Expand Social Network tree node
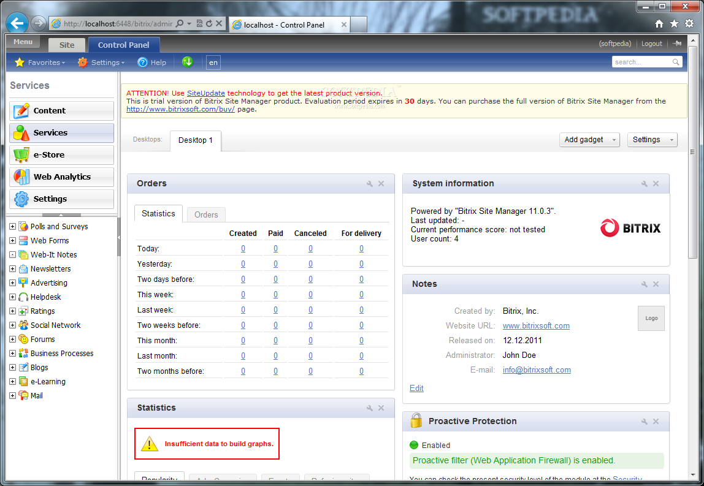Screen dimensions: 704x486 [x=12, y=325]
